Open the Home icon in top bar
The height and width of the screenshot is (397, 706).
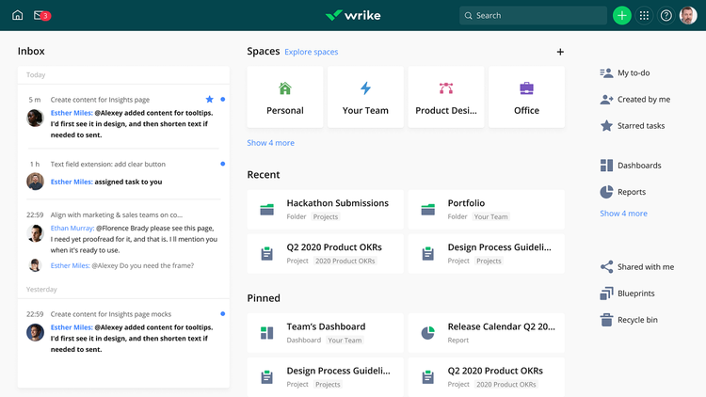coord(18,15)
